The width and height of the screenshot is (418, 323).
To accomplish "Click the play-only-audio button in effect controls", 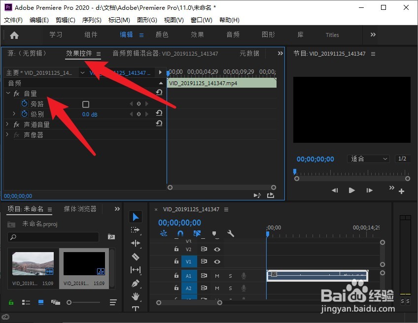I will [257, 195].
